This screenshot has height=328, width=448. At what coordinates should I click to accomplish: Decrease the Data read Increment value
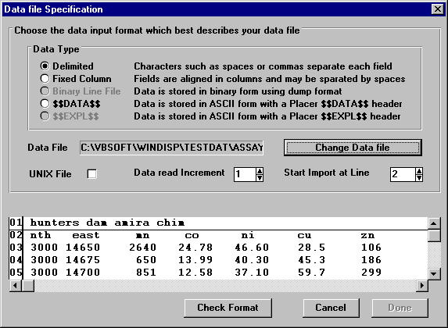(260, 178)
